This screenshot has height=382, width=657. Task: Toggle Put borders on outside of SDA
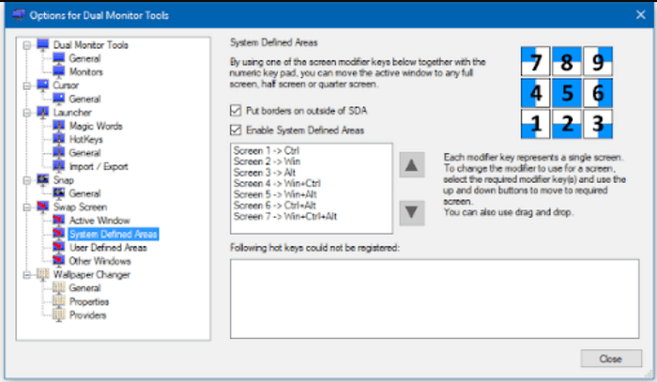[236, 111]
